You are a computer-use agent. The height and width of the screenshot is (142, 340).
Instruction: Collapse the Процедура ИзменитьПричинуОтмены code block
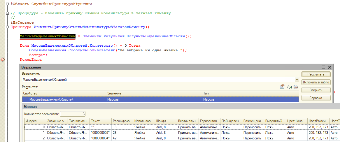click(x=8, y=27)
